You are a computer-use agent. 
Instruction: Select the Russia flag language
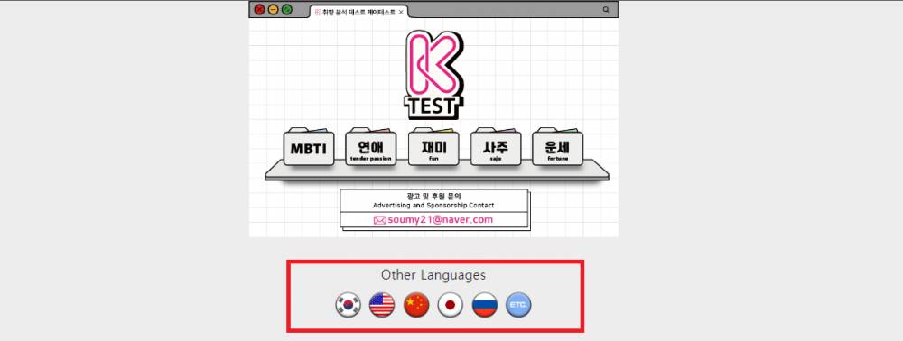[485, 305]
